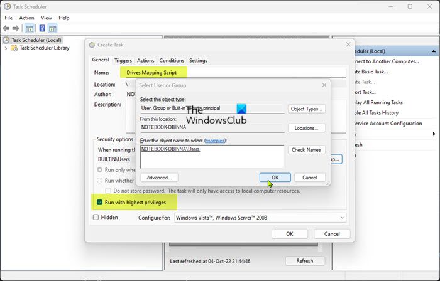Toggle the Show/Hide Console Tree icon
Viewport: 440px width, 281px height.
pyautogui.click(x=30, y=28)
